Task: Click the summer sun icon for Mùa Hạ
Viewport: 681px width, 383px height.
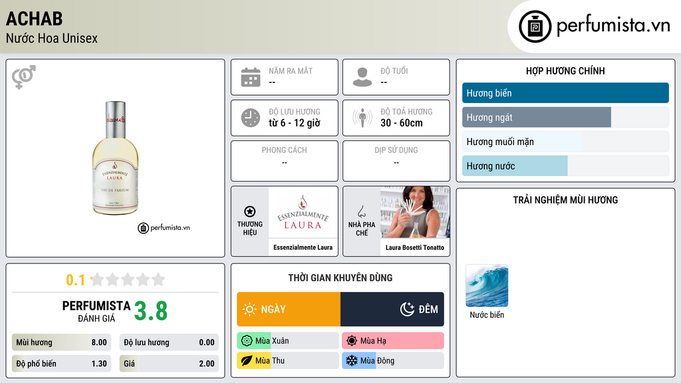Action: pos(352,341)
